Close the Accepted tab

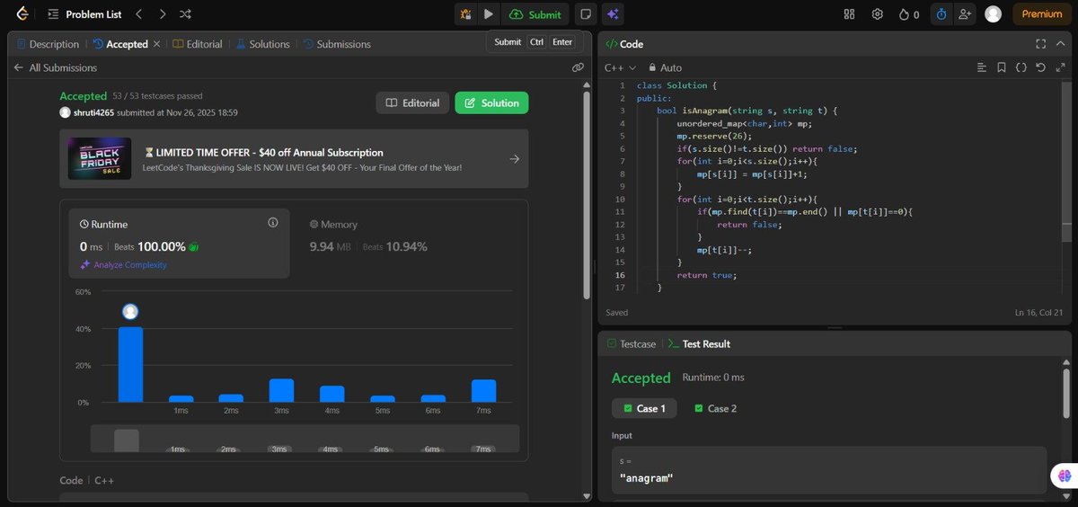click(x=157, y=44)
